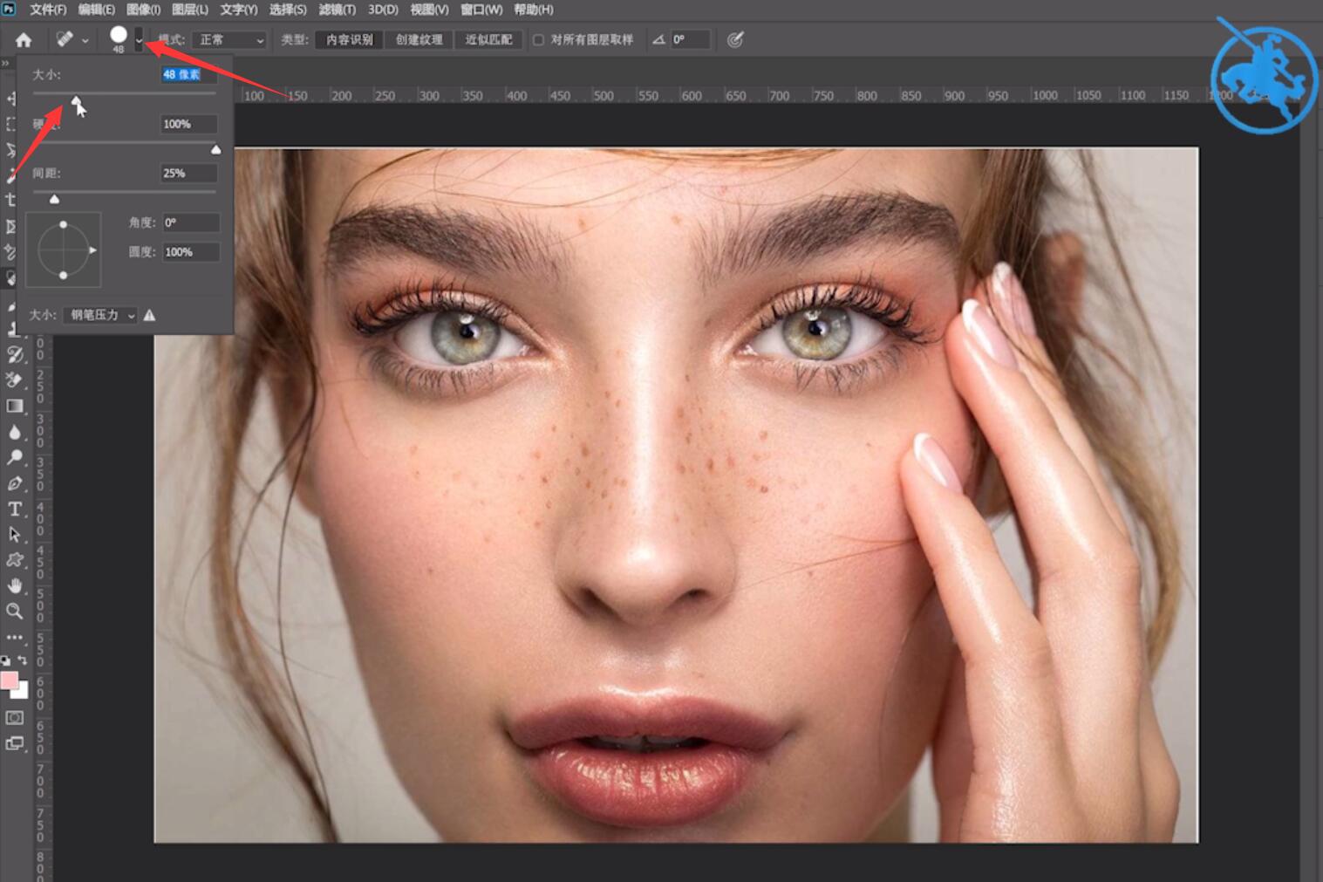1323x882 pixels.
Task: Toggle the brush settings dropdown arrow
Action: pyautogui.click(x=139, y=40)
